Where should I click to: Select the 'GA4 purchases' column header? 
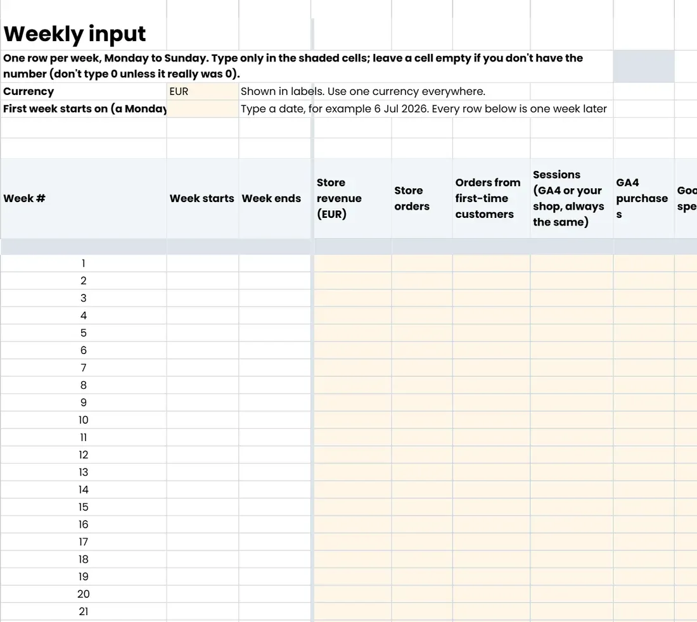[x=644, y=198]
